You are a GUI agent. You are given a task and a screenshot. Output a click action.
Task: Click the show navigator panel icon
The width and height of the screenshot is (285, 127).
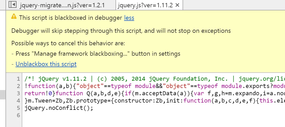[13, 5]
